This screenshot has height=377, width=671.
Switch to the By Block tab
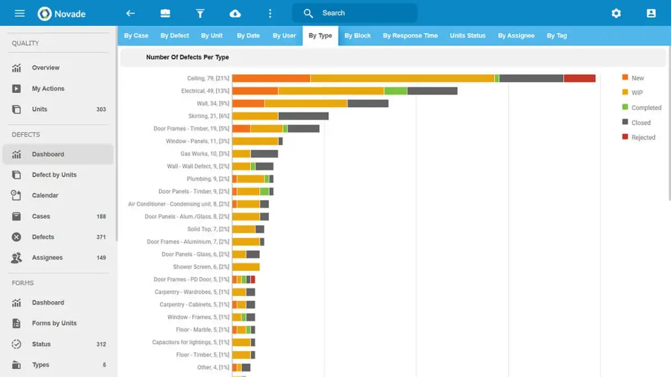coord(357,36)
